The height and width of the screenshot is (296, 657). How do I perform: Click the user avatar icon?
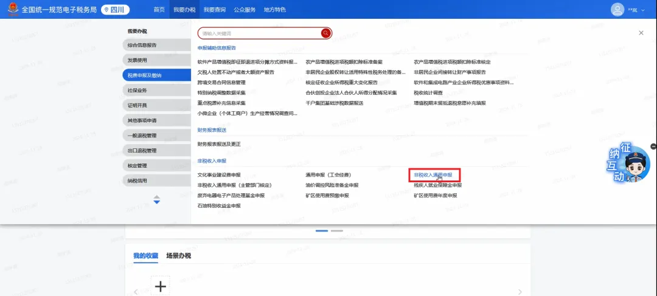(x=618, y=9)
